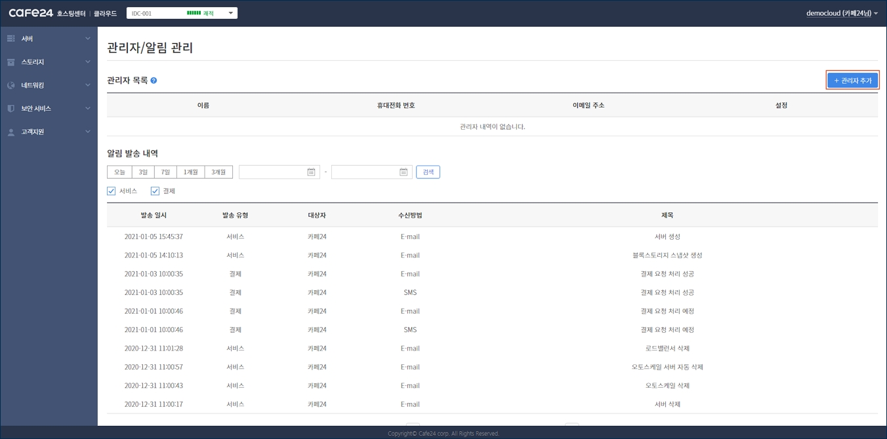
Task: Select the 7일 period filter
Action: point(165,172)
